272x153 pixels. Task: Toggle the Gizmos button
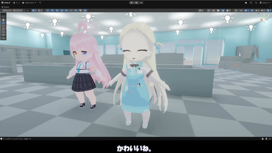tap(268, 10)
